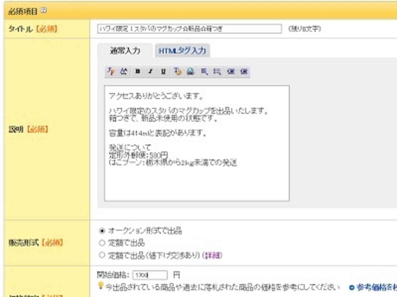Toggle bold formatting in description toolbar
The height and width of the screenshot is (297, 397).
click(x=138, y=71)
